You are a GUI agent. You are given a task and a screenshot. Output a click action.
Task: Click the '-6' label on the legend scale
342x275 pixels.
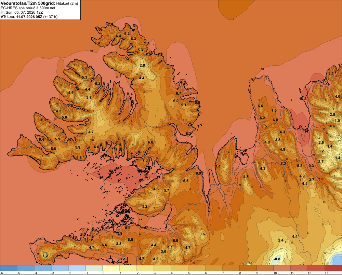(1, 273)
